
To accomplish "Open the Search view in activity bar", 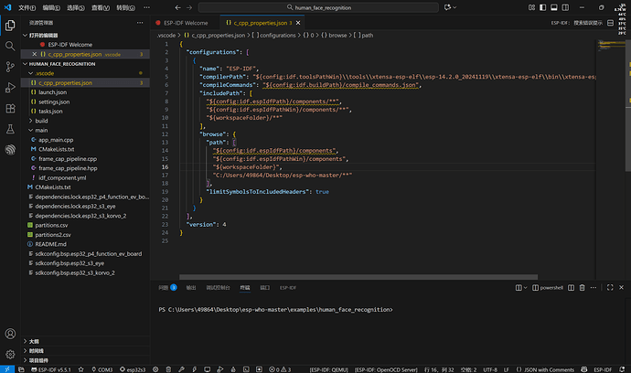I will coord(11,45).
